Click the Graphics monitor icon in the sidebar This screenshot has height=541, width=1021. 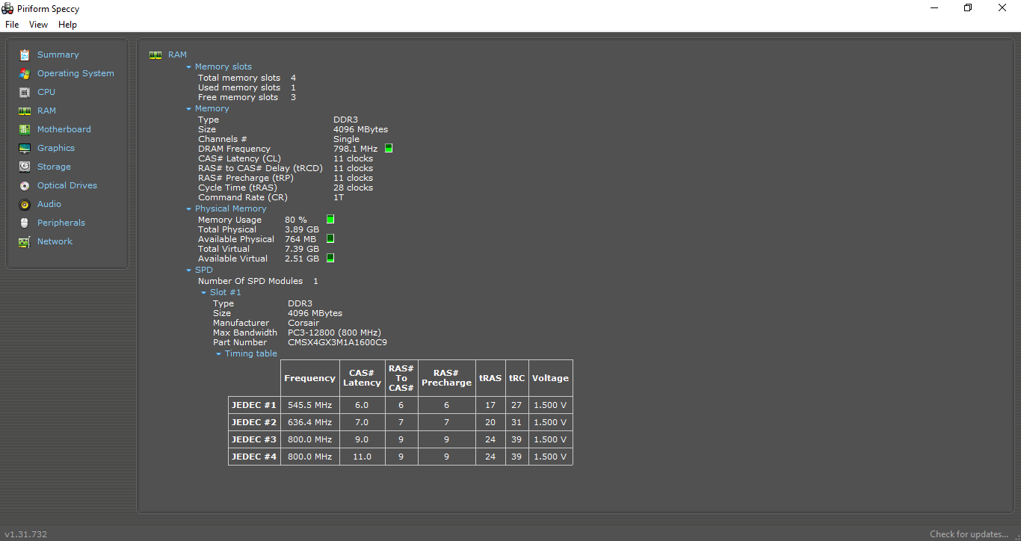[25, 148]
